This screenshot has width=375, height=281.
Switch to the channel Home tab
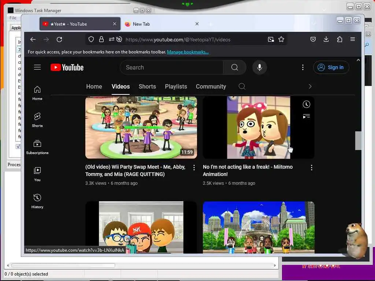[x=94, y=86]
